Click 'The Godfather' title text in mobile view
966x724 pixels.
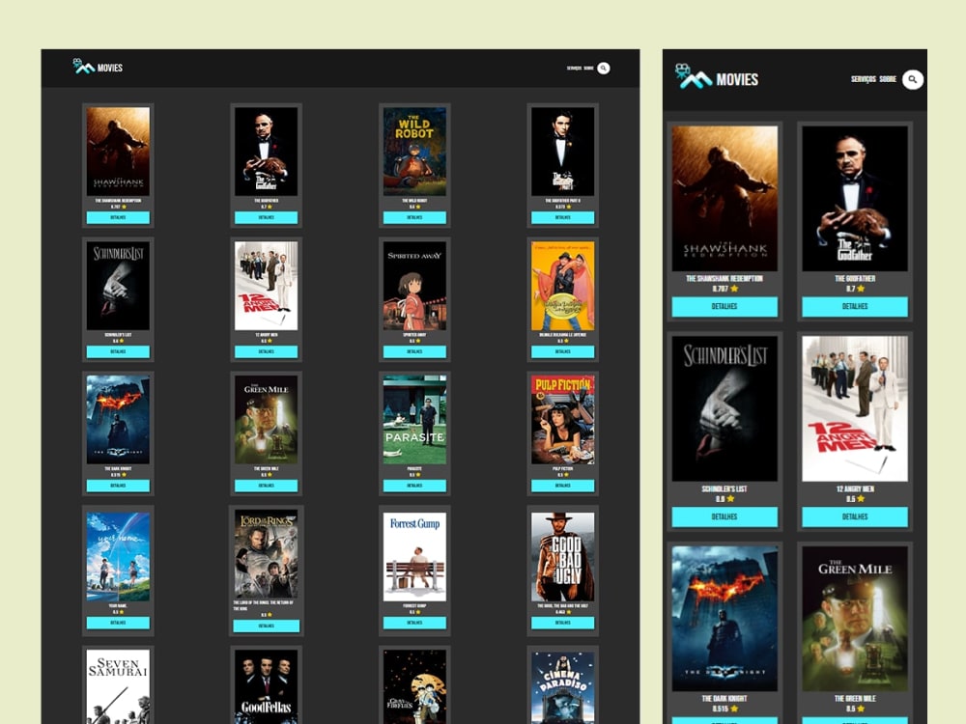point(855,278)
